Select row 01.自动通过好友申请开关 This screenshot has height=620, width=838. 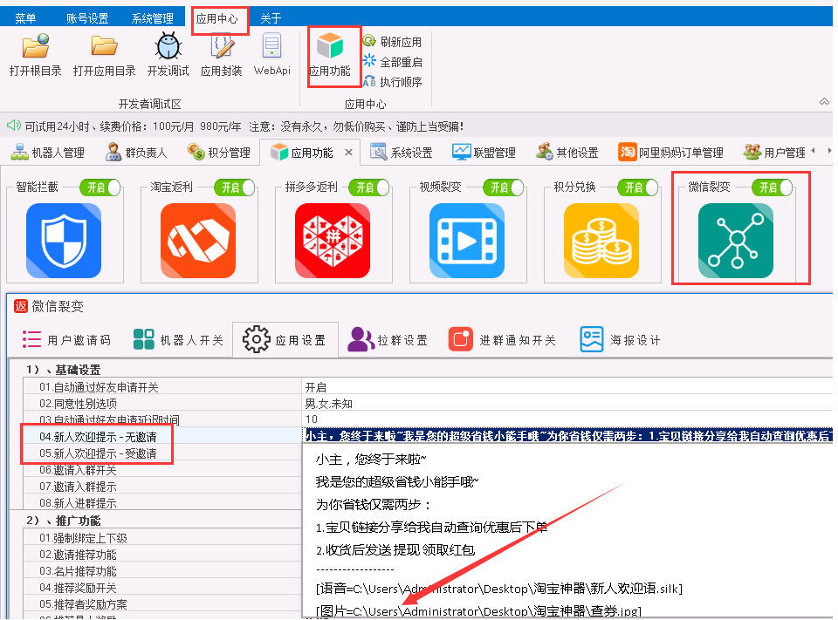pyautogui.click(x=162, y=387)
